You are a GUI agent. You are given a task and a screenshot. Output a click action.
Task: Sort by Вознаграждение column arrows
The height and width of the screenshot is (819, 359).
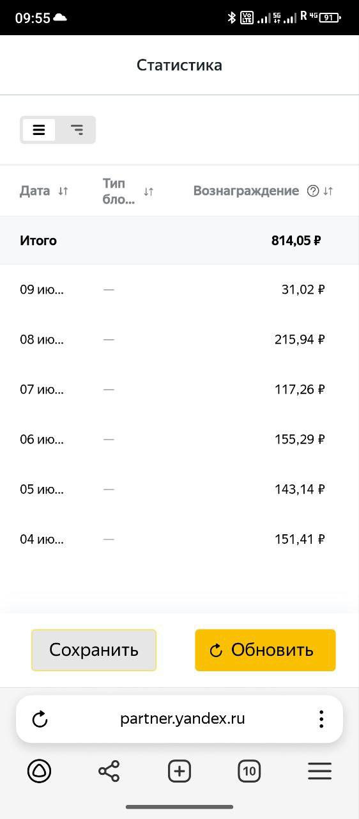[x=328, y=191]
